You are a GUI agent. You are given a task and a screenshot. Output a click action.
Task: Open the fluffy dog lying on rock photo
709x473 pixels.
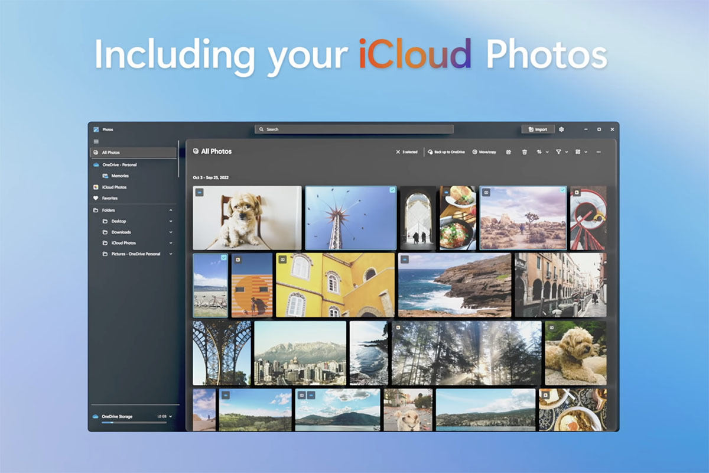(575, 353)
